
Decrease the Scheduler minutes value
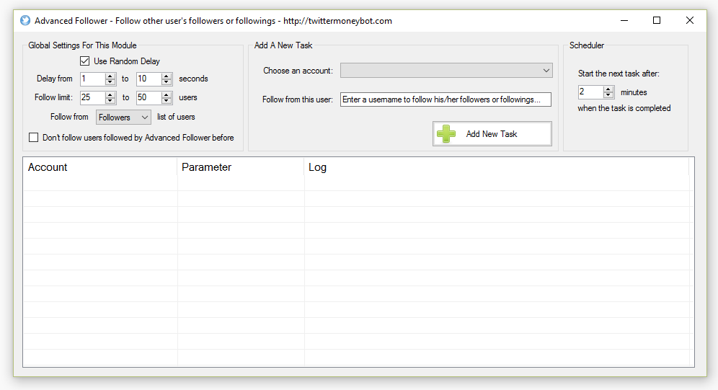click(608, 95)
